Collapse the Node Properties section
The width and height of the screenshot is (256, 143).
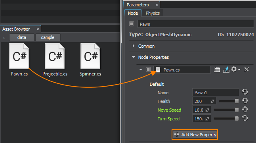tap(134, 57)
